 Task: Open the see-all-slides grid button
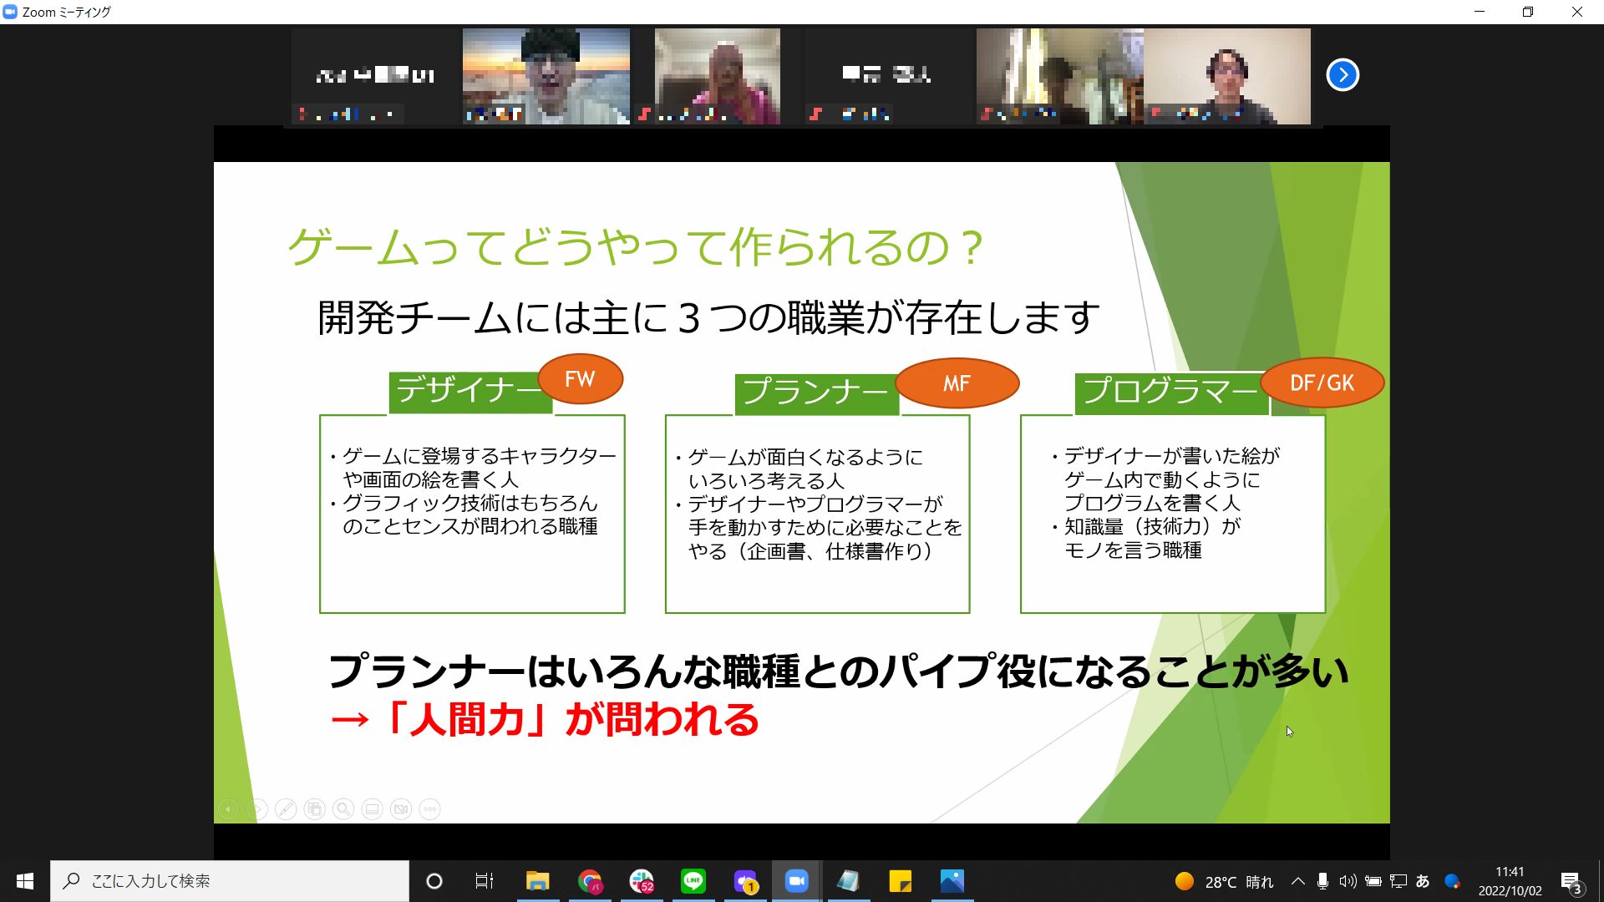pos(315,808)
